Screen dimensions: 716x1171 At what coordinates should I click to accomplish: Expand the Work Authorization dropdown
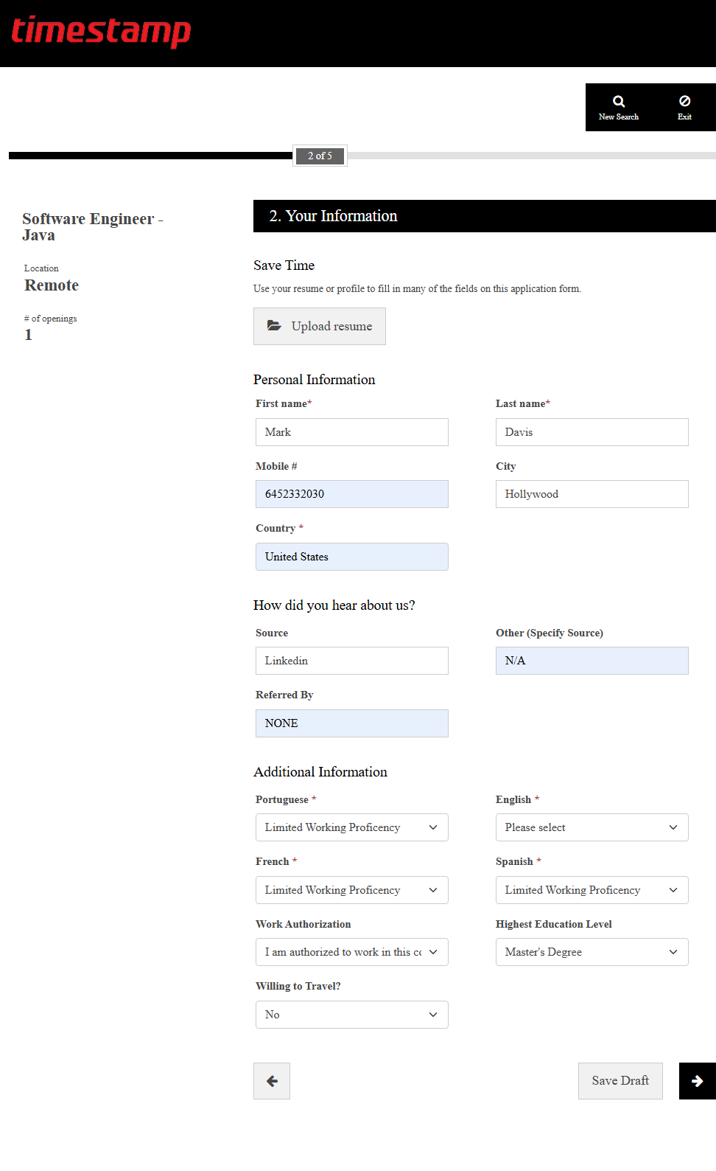point(351,952)
